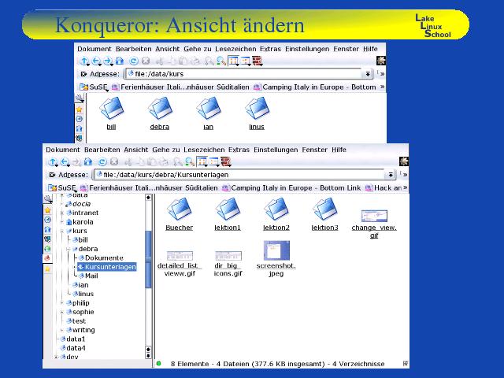Select Mail in folder tree
The image size is (504, 378).
pyautogui.click(x=88, y=276)
